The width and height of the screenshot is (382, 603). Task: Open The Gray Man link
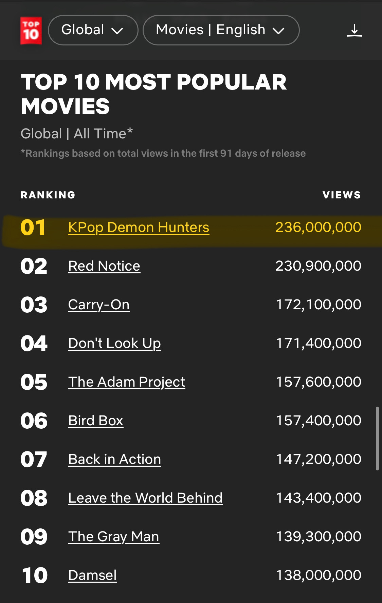[114, 537]
